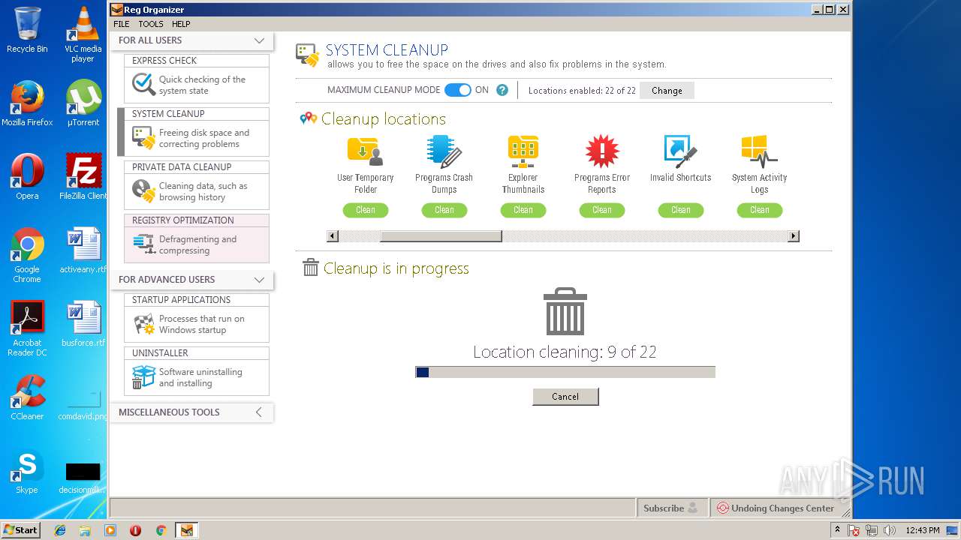This screenshot has width=961, height=540.
Task: Click the cleanup locations scrollbar thumb
Action: click(x=441, y=236)
